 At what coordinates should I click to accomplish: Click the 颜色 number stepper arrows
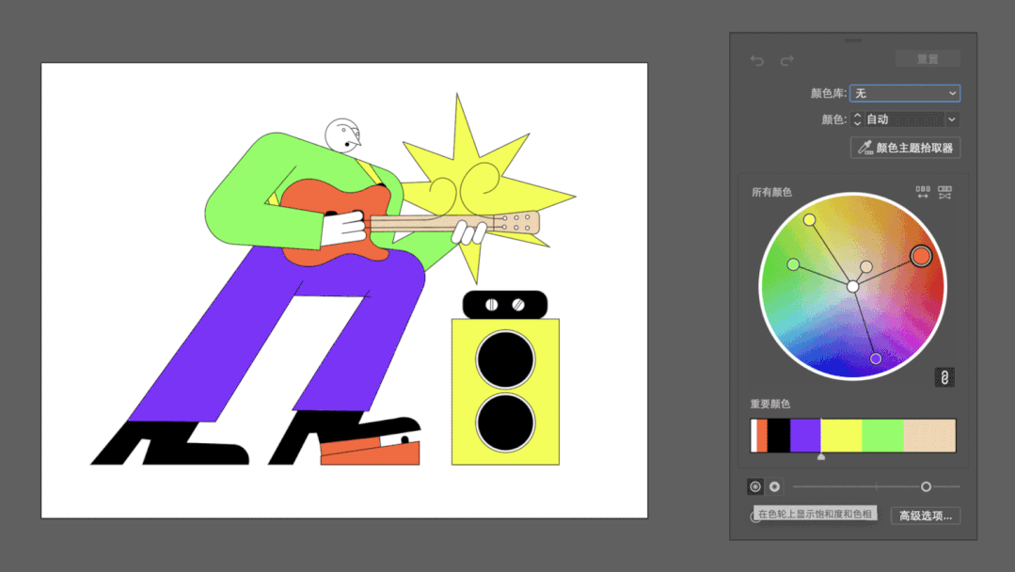point(857,119)
